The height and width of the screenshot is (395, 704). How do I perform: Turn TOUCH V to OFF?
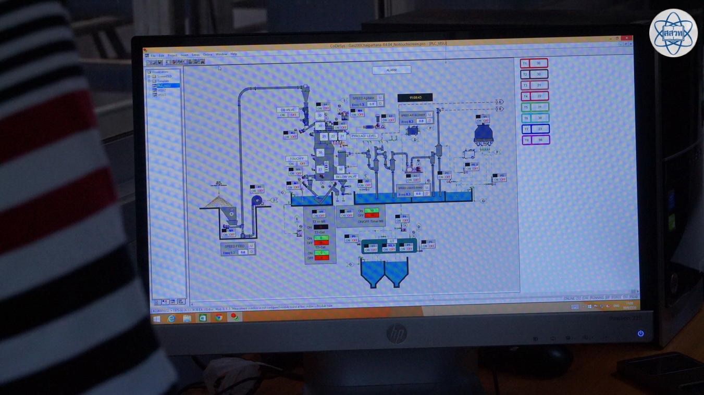tap(302, 164)
